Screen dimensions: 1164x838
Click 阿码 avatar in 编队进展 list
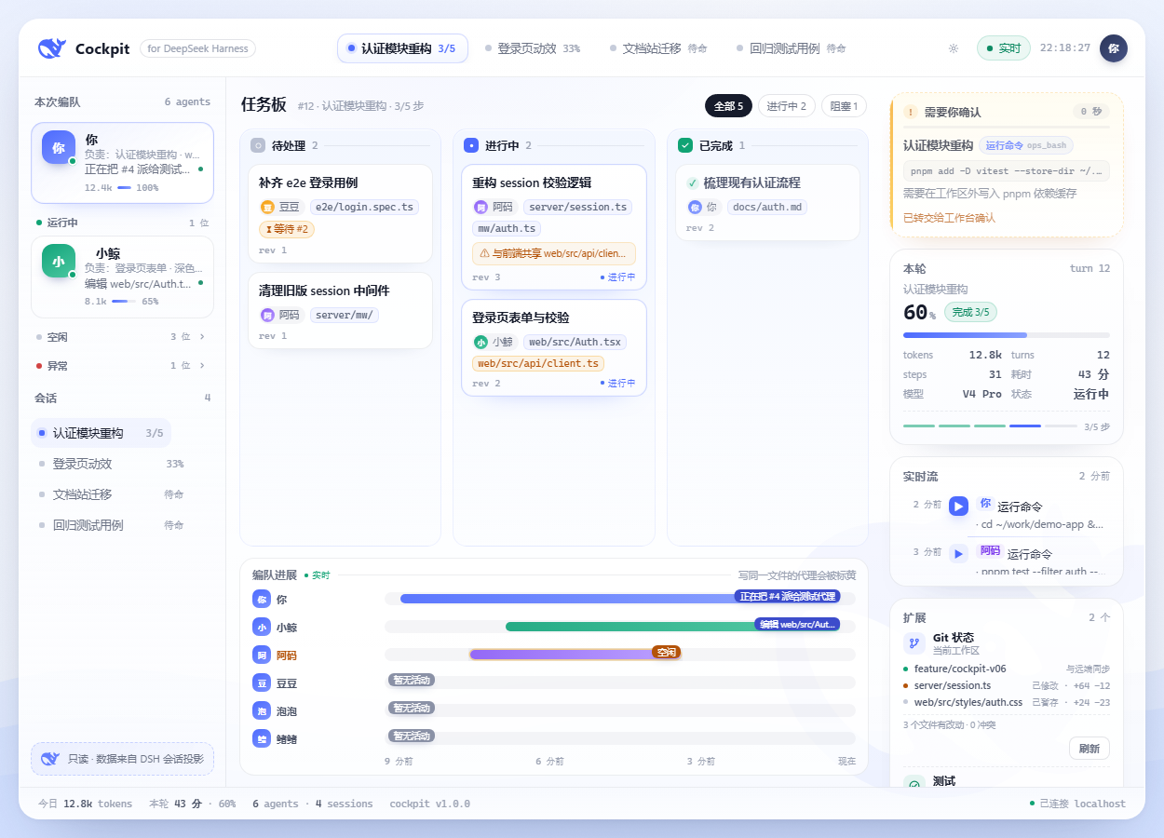point(262,655)
